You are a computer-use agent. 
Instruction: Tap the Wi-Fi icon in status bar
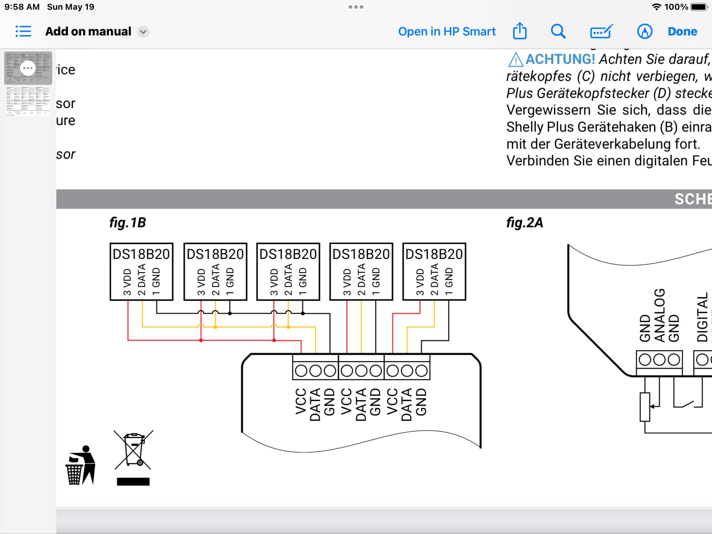(x=656, y=7)
